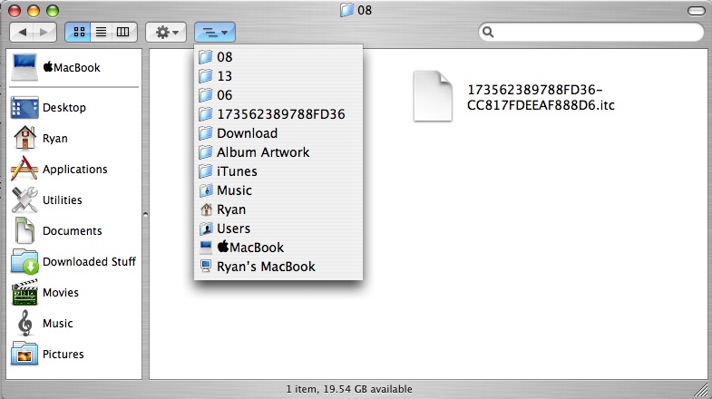
Task: Click the toolbar hide pill button
Action: [x=696, y=11]
